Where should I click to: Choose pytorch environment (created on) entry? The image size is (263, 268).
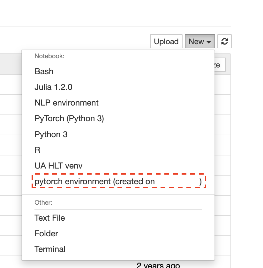(x=118, y=181)
